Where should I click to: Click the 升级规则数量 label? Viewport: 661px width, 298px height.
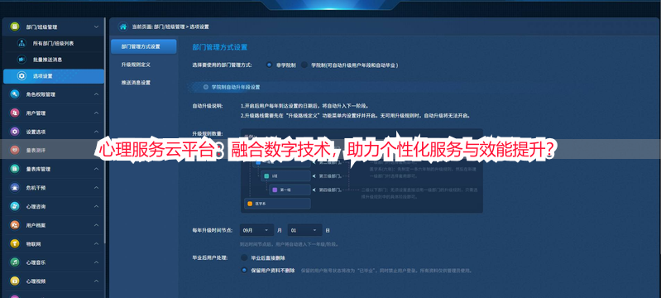pyautogui.click(x=207, y=133)
